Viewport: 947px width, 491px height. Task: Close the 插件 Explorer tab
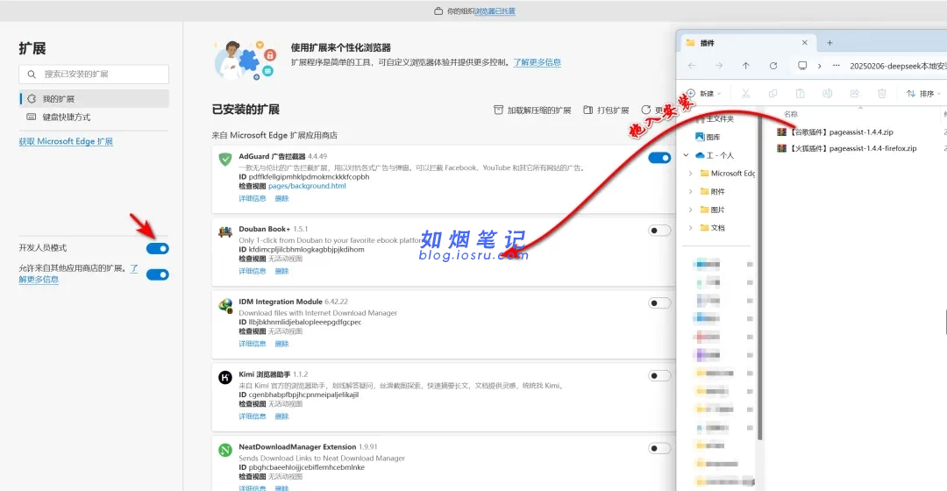[804, 43]
